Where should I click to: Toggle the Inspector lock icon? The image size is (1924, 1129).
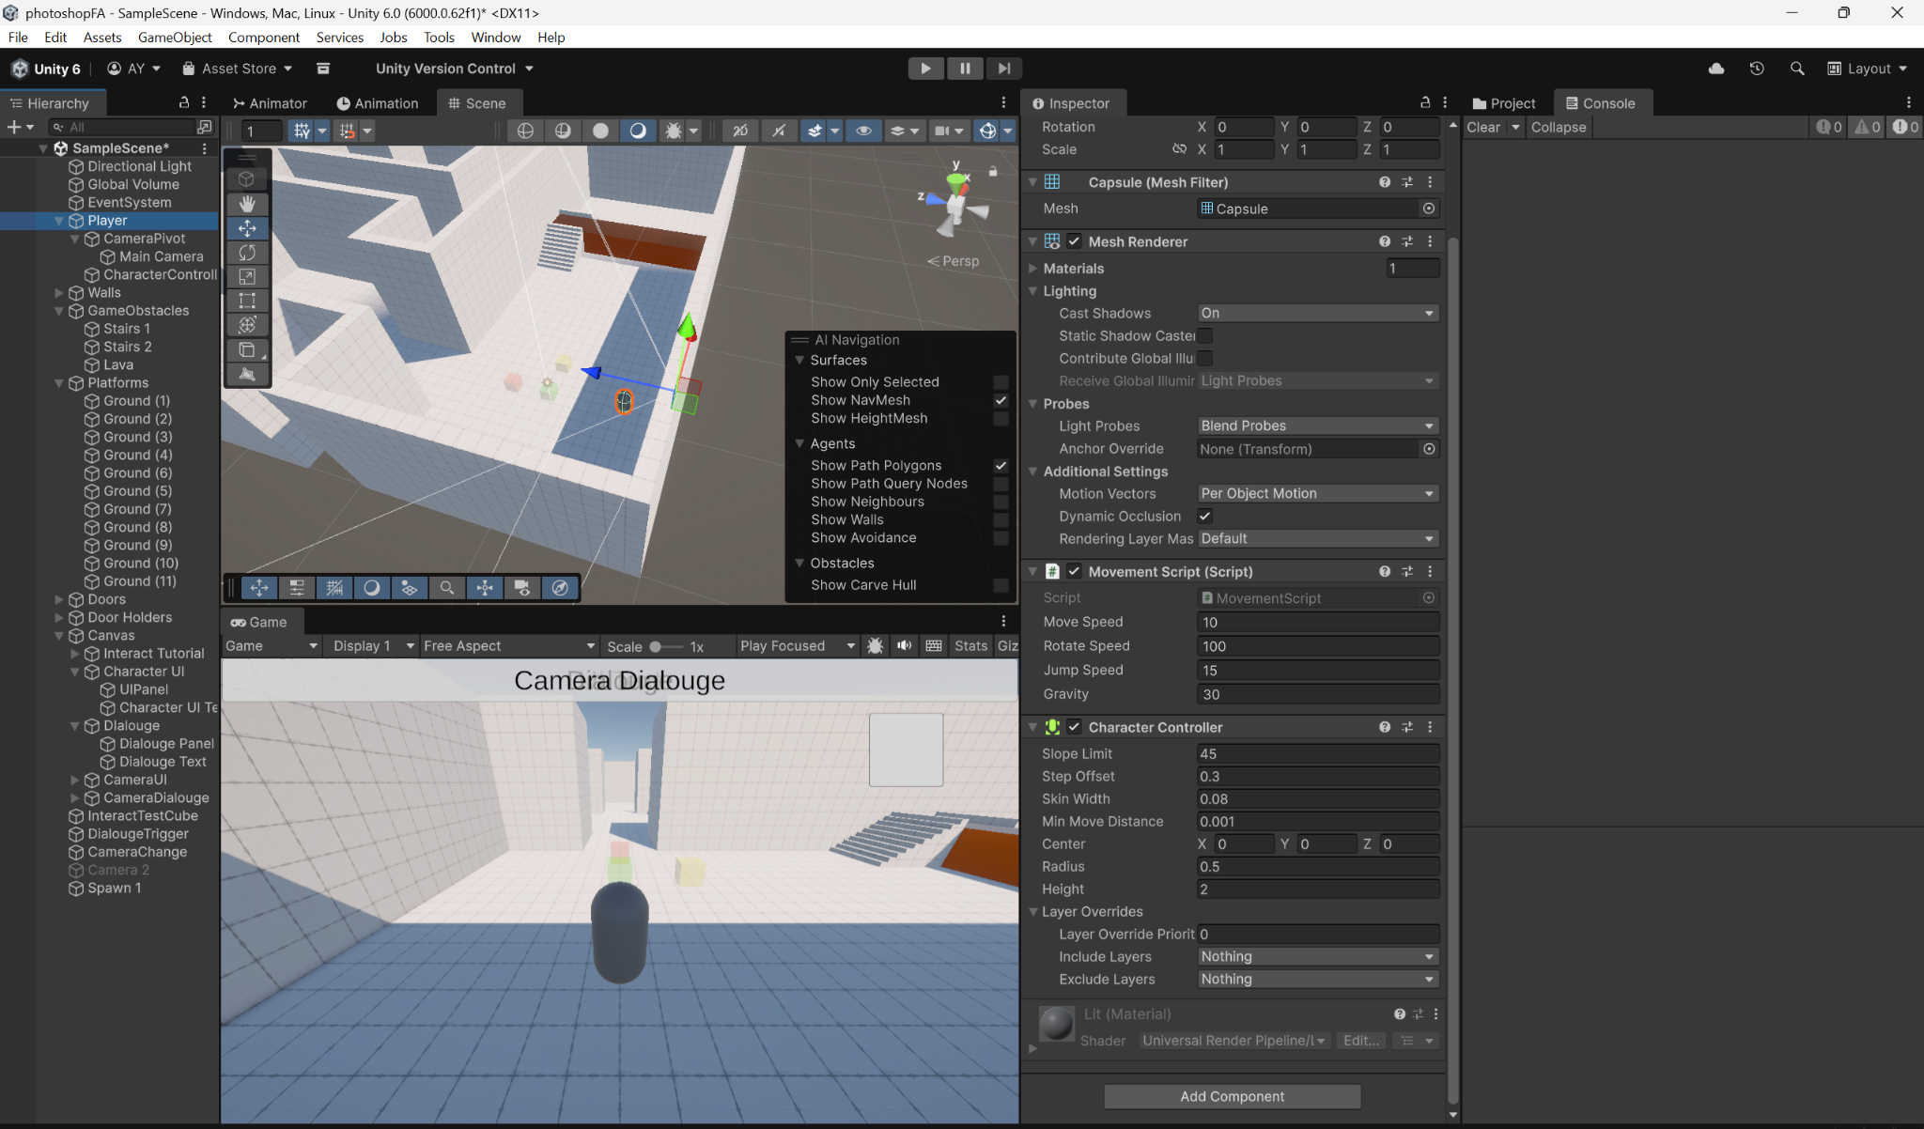pos(1425,102)
